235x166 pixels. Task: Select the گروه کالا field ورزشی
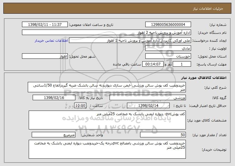point(148,97)
